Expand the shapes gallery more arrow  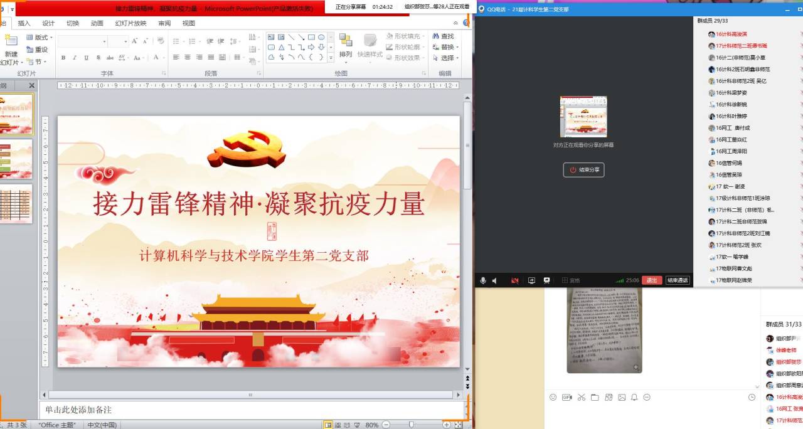coord(331,58)
